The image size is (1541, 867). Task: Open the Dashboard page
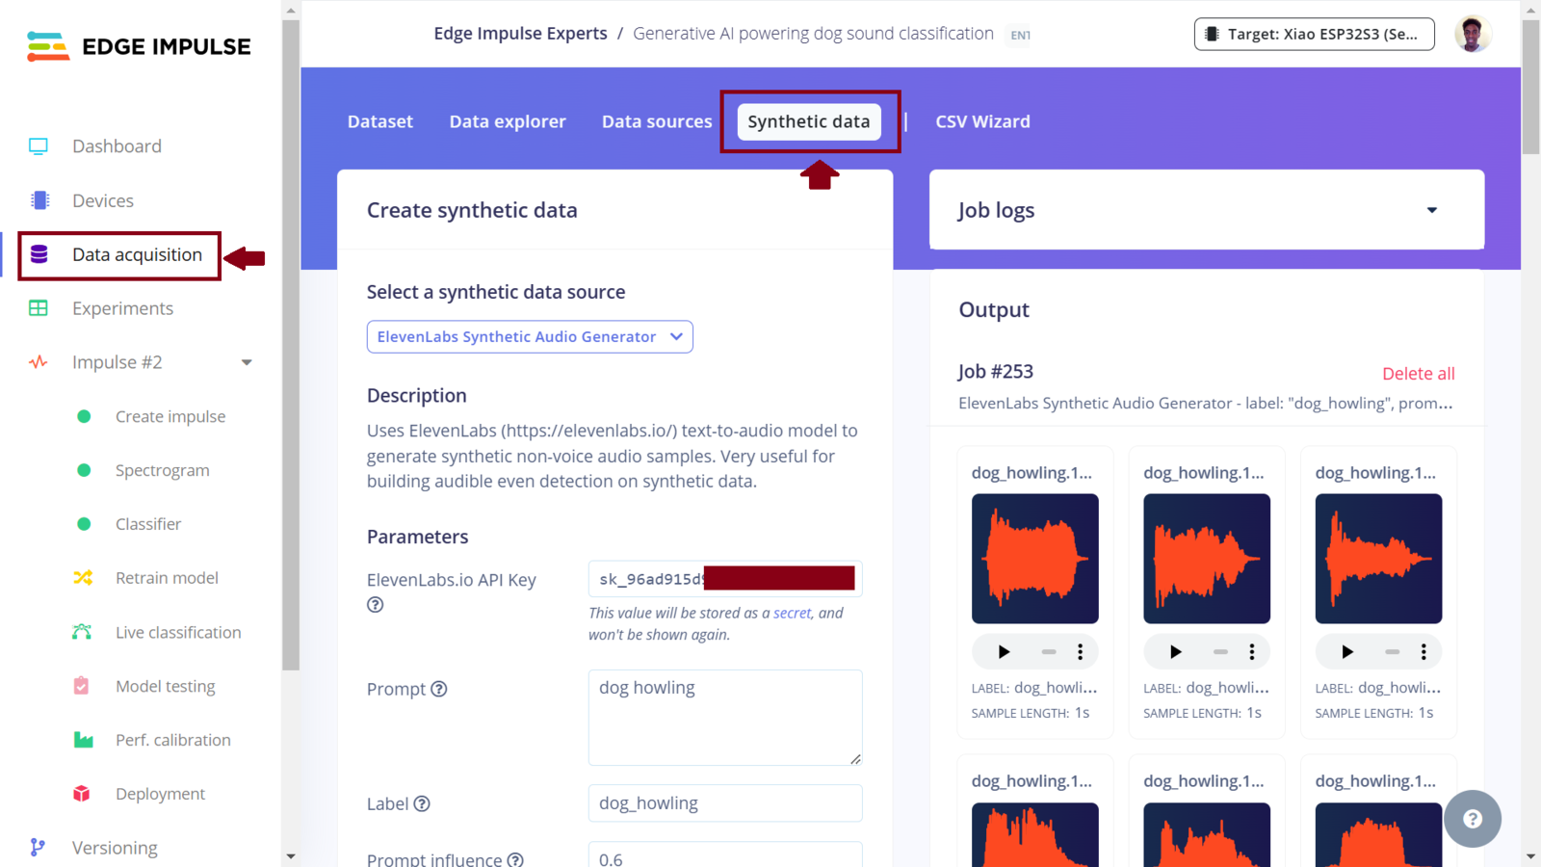tap(117, 146)
